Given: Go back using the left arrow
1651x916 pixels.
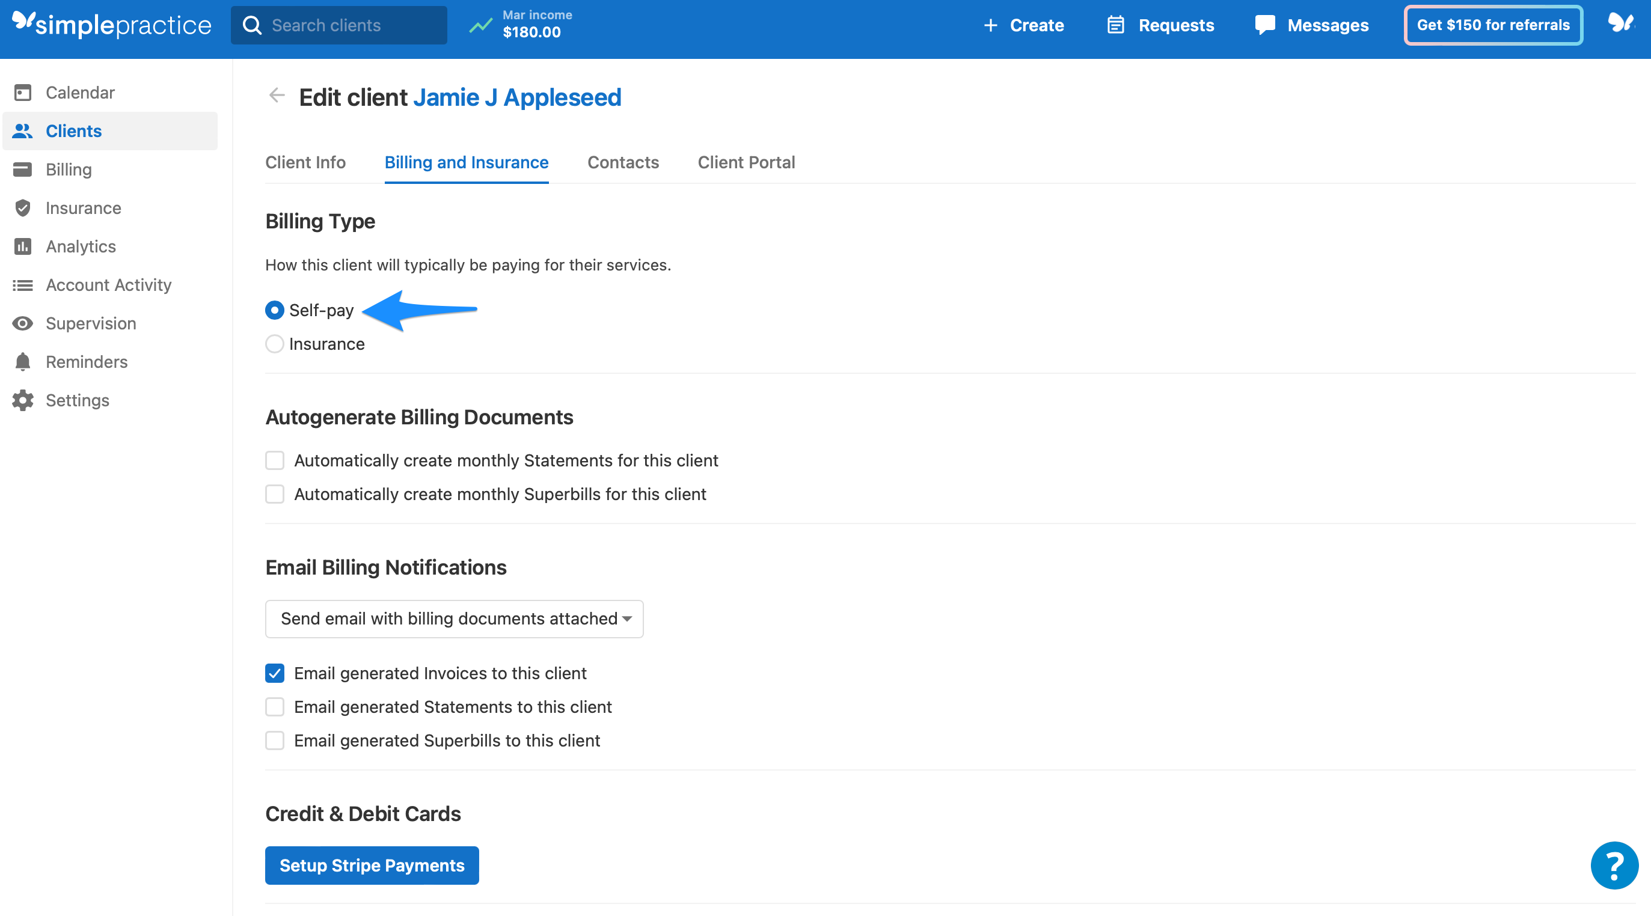Looking at the screenshot, I should coord(277,96).
